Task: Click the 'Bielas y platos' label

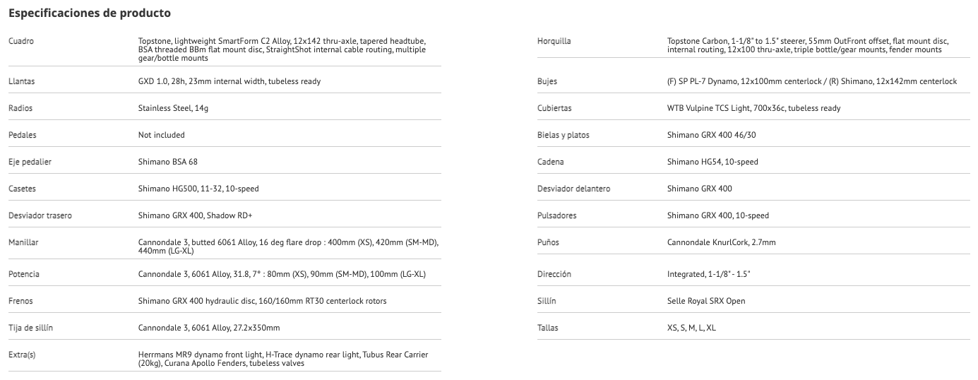Action: [x=563, y=135]
